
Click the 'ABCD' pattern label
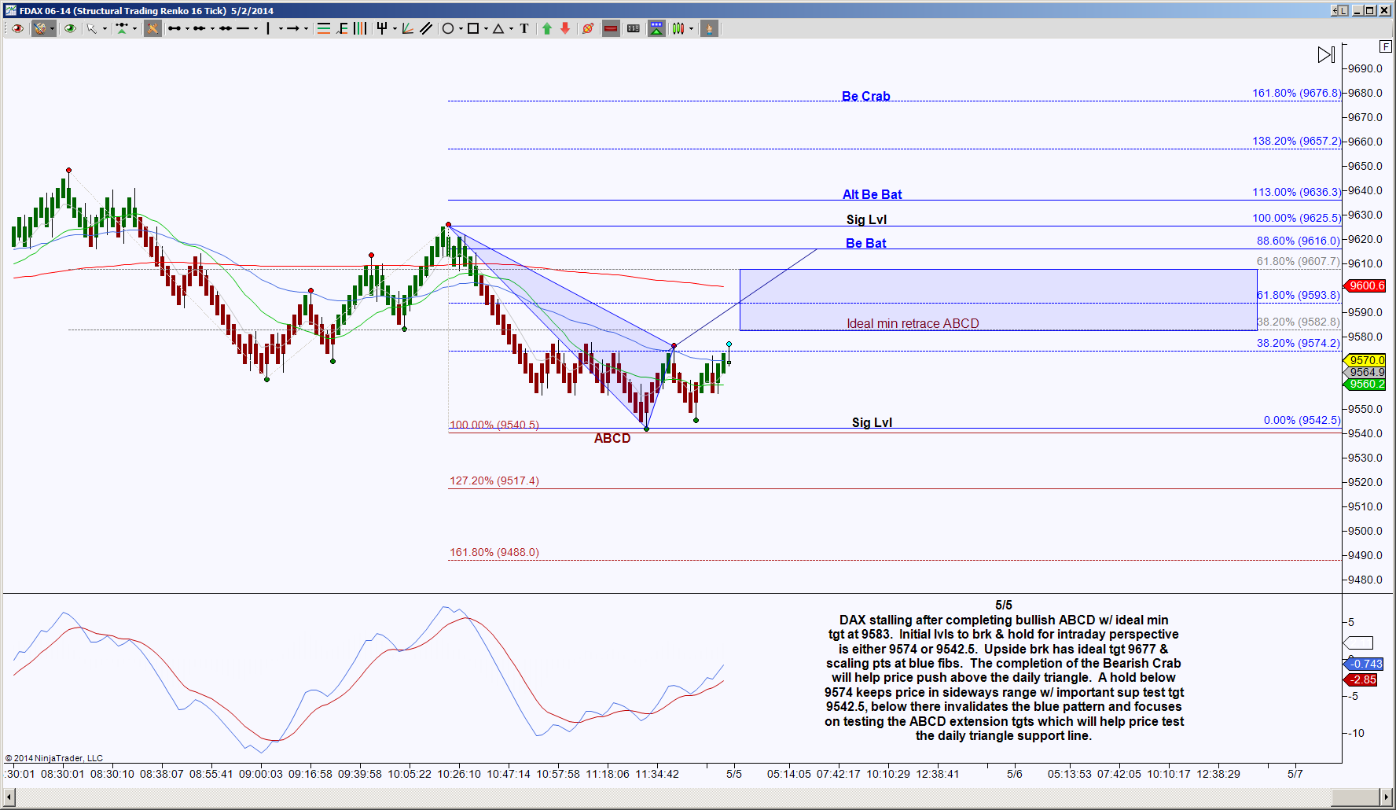tap(612, 438)
